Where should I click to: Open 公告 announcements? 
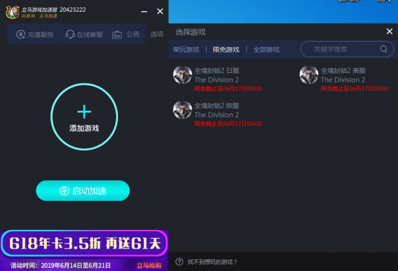[x=126, y=35]
